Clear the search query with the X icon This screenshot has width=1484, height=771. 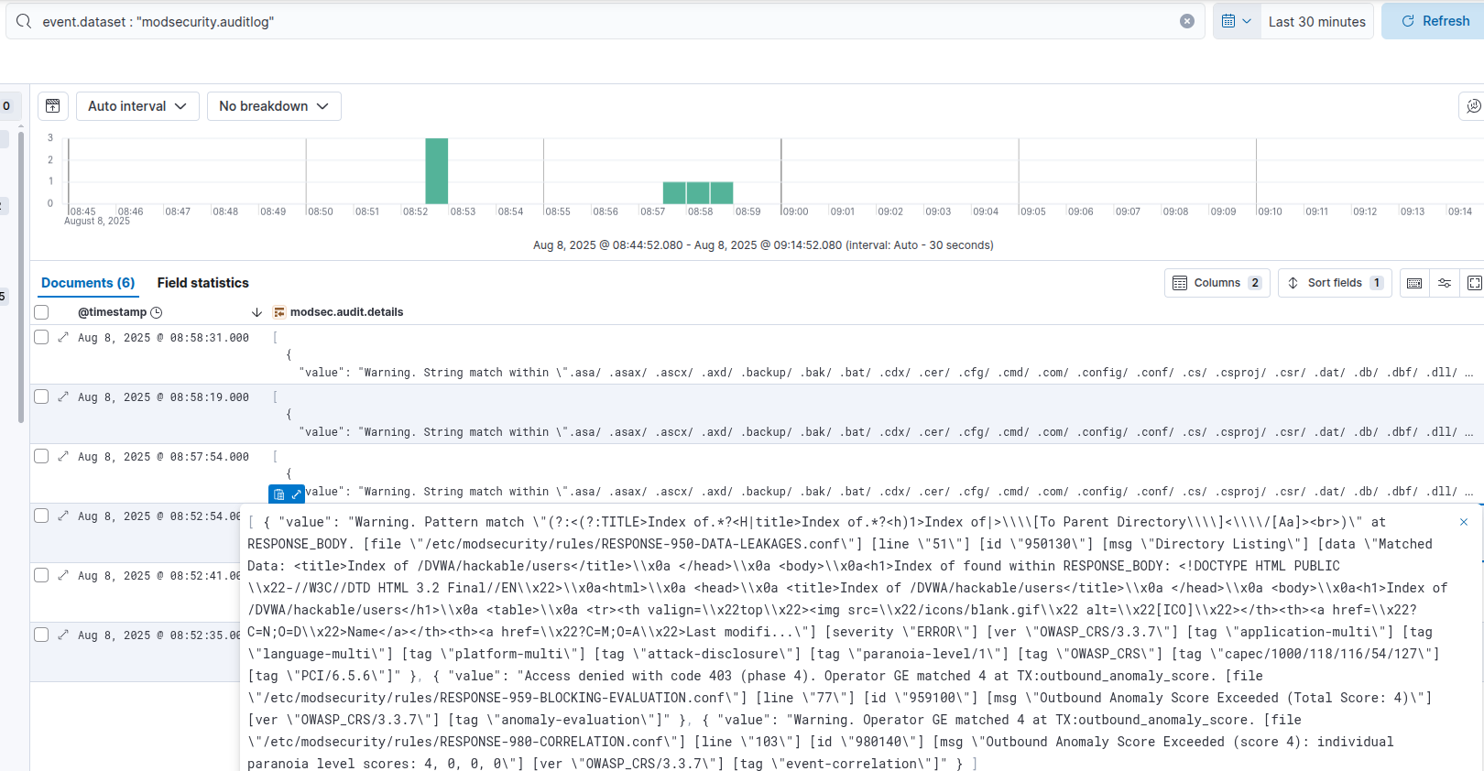1186,21
